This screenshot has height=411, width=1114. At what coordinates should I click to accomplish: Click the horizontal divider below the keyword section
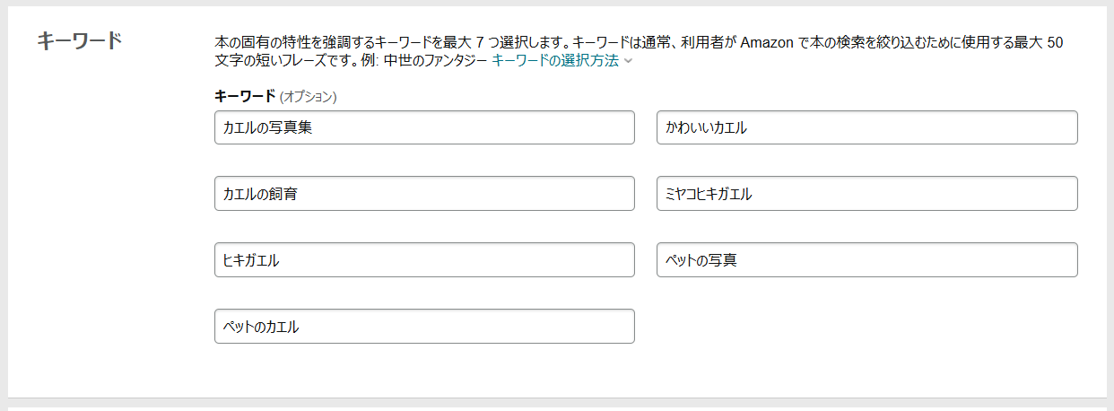[557, 398]
